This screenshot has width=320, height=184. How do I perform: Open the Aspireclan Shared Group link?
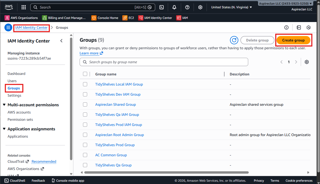116,104
